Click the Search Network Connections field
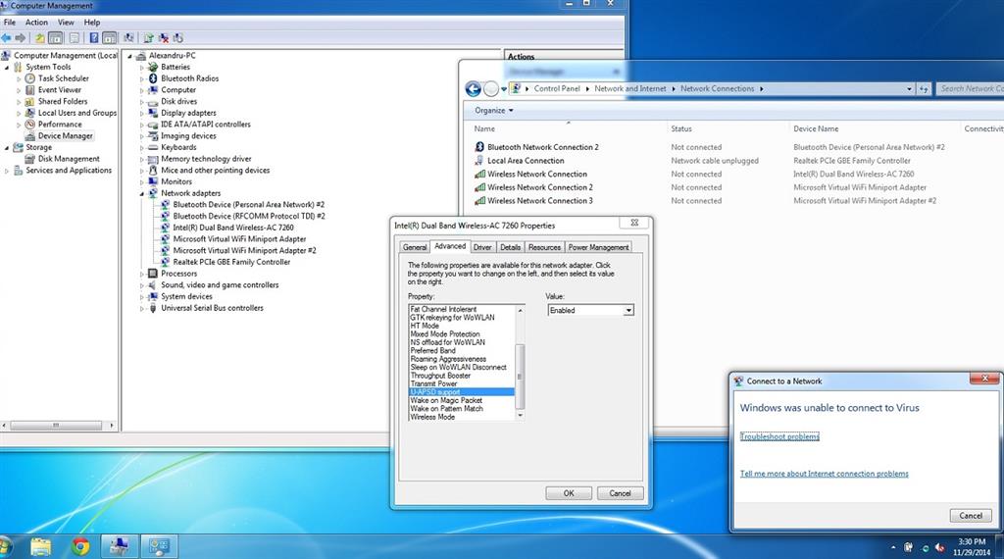The height and width of the screenshot is (559, 1004). click(970, 89)
